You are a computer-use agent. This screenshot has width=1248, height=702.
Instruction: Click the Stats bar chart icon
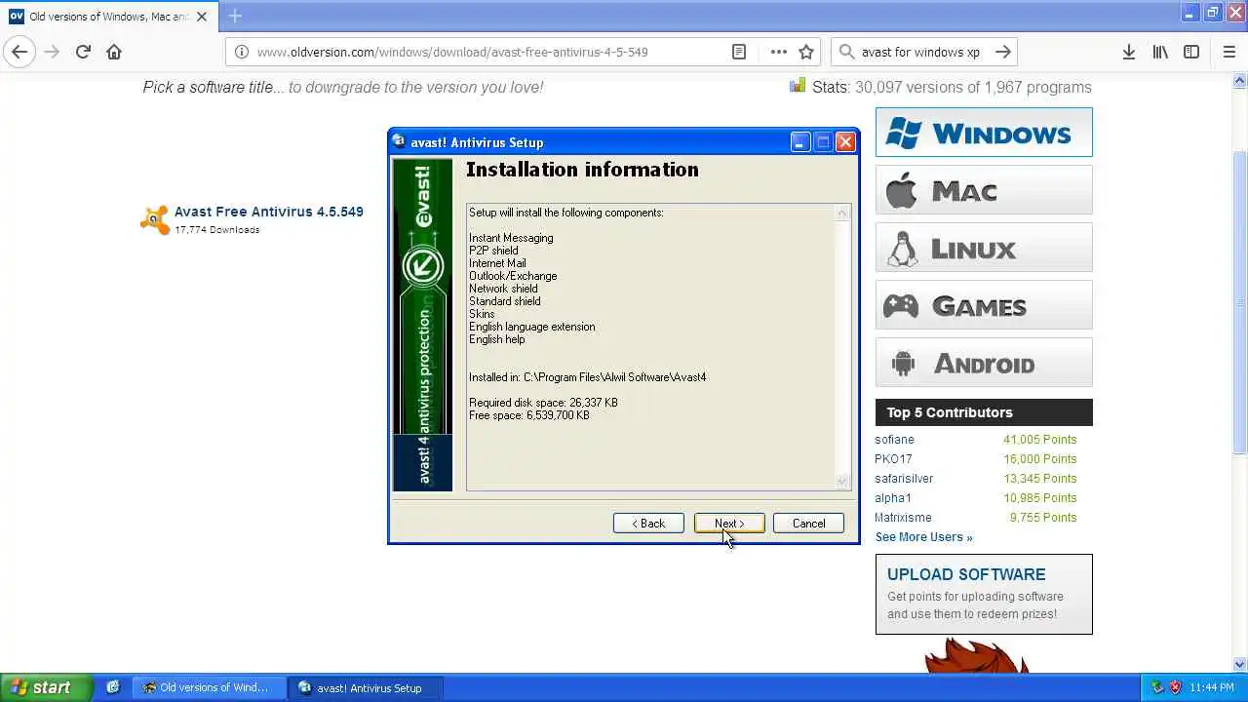coord(798,86)
